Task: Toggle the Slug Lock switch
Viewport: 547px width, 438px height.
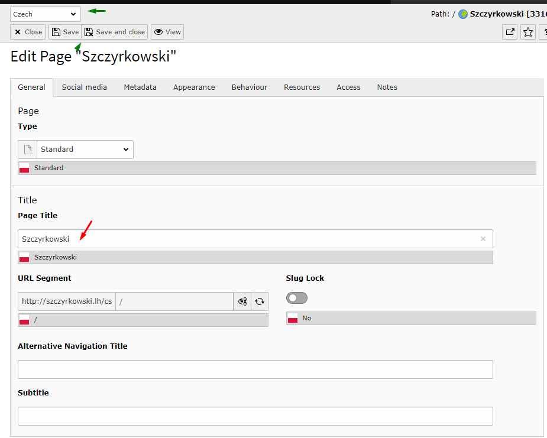Action: click(297, 298)
